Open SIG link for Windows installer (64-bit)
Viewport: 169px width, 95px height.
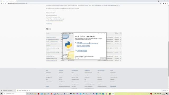pos(120,61)
